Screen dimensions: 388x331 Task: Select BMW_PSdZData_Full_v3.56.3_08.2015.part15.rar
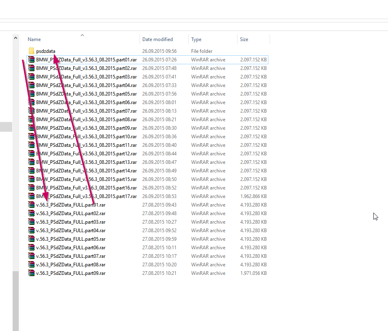pyautogui.click(x=86, y=179)
